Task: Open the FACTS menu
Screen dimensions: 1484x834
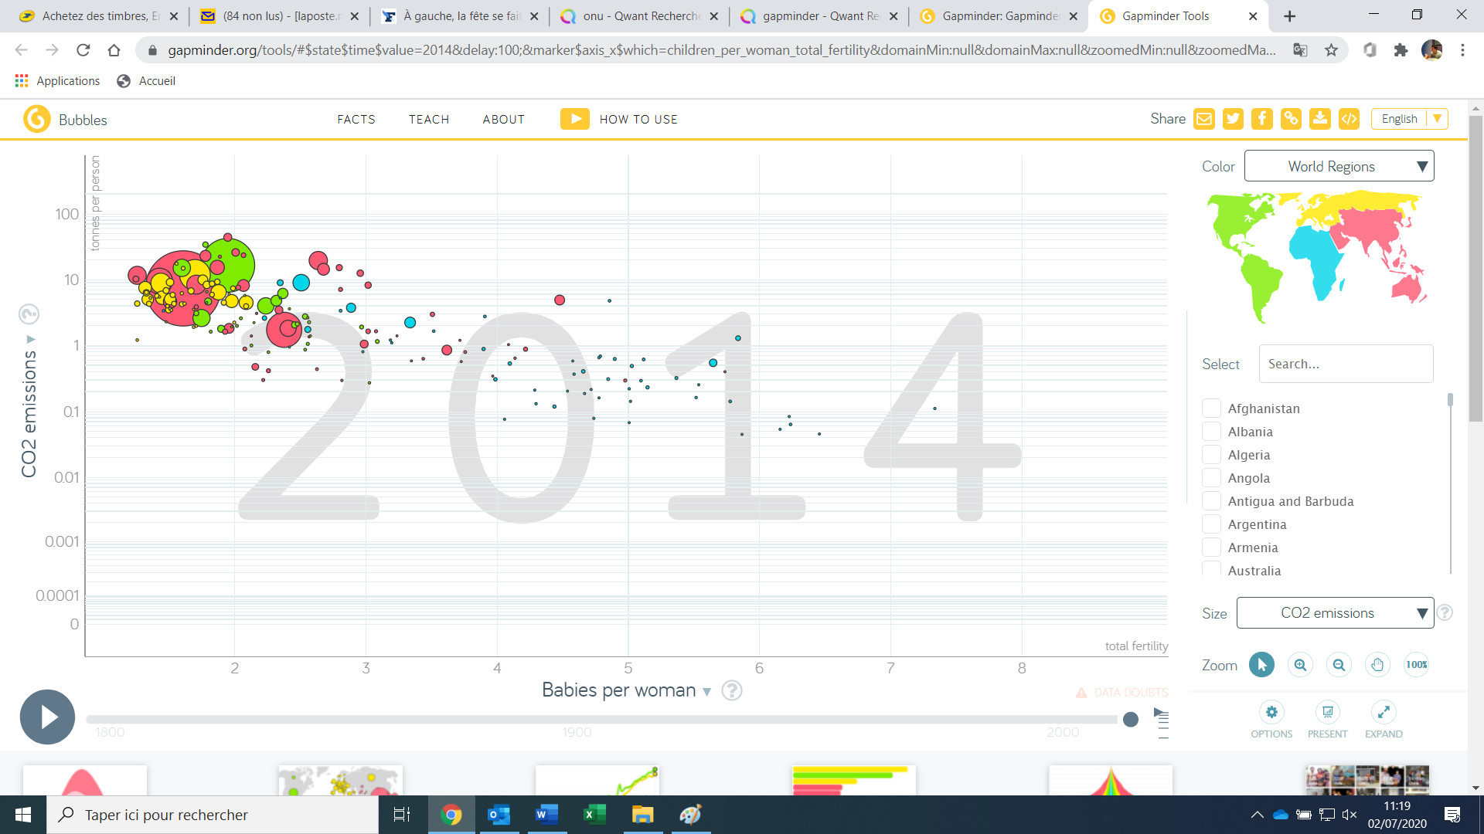Action: 356,120
